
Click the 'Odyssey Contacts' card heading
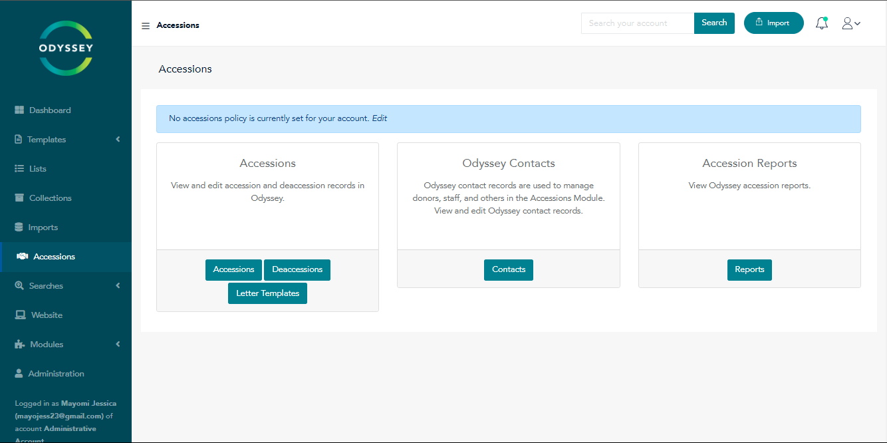click(x=509, y=164)
